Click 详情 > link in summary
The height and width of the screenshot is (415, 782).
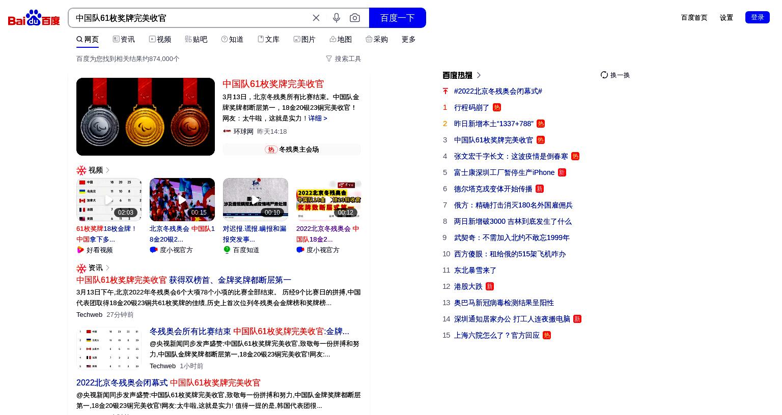(318, 118)
